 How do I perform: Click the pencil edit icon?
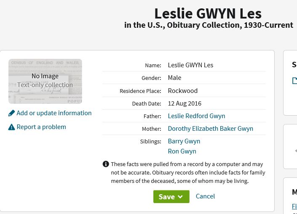[11, 113]
